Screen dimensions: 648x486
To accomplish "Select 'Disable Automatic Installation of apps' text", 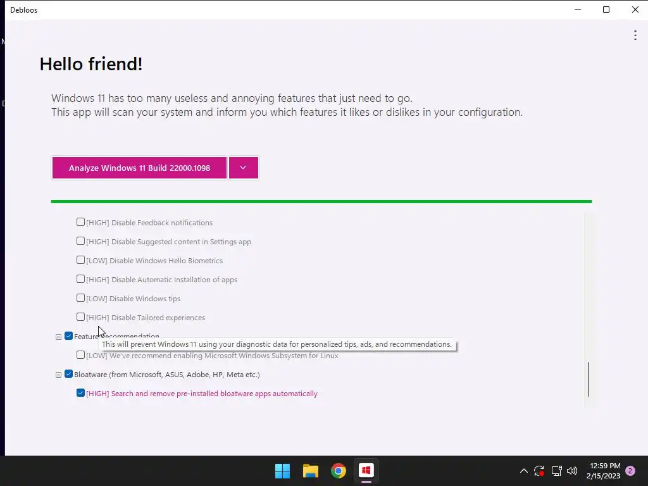I will [x=174, y=280].
